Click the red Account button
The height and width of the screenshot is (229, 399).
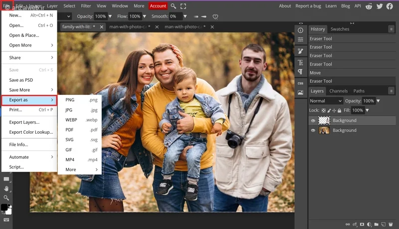[x=158, y=6]
